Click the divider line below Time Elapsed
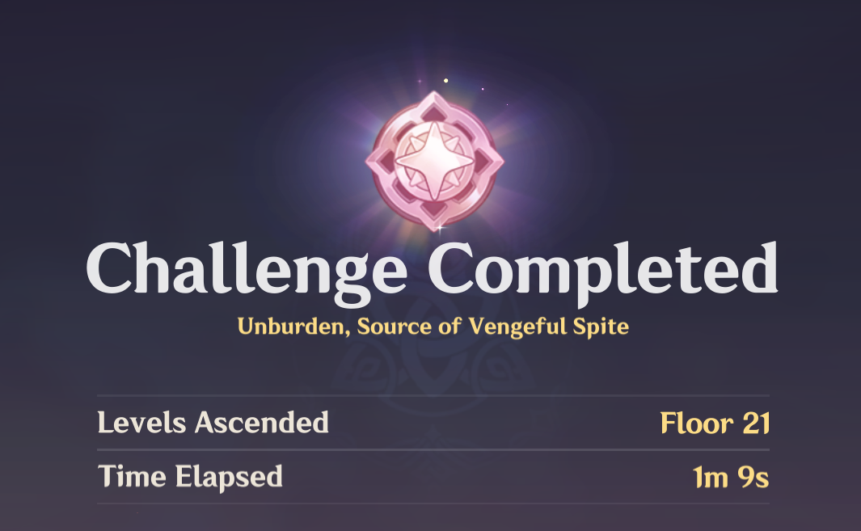The image size is (861, 531). pos(433,504)
